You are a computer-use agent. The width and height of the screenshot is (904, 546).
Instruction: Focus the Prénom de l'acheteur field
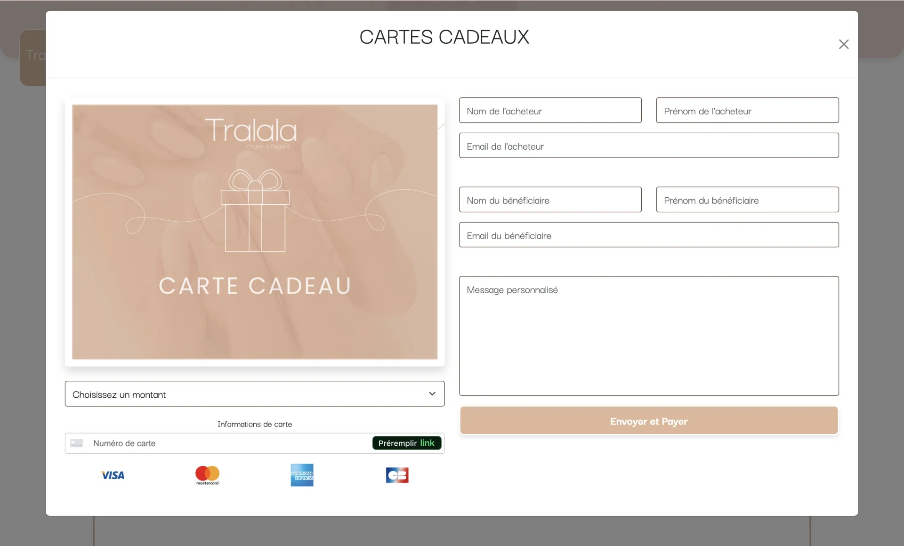pos(747,111)
